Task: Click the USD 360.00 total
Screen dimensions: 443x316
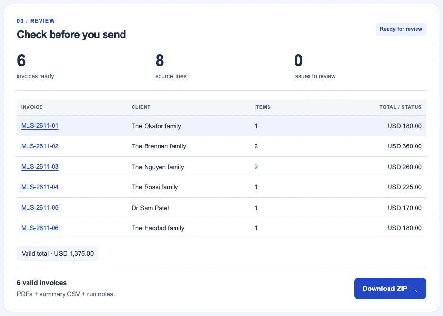Action: click(x=404, y=146)
